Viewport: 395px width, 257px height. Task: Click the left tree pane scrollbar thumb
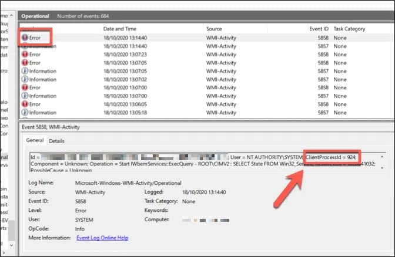click(x=12, y=231)
